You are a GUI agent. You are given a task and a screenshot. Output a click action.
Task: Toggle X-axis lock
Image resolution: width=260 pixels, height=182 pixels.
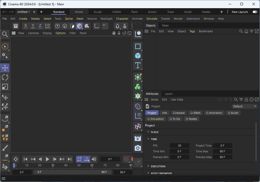click(26, 26)
